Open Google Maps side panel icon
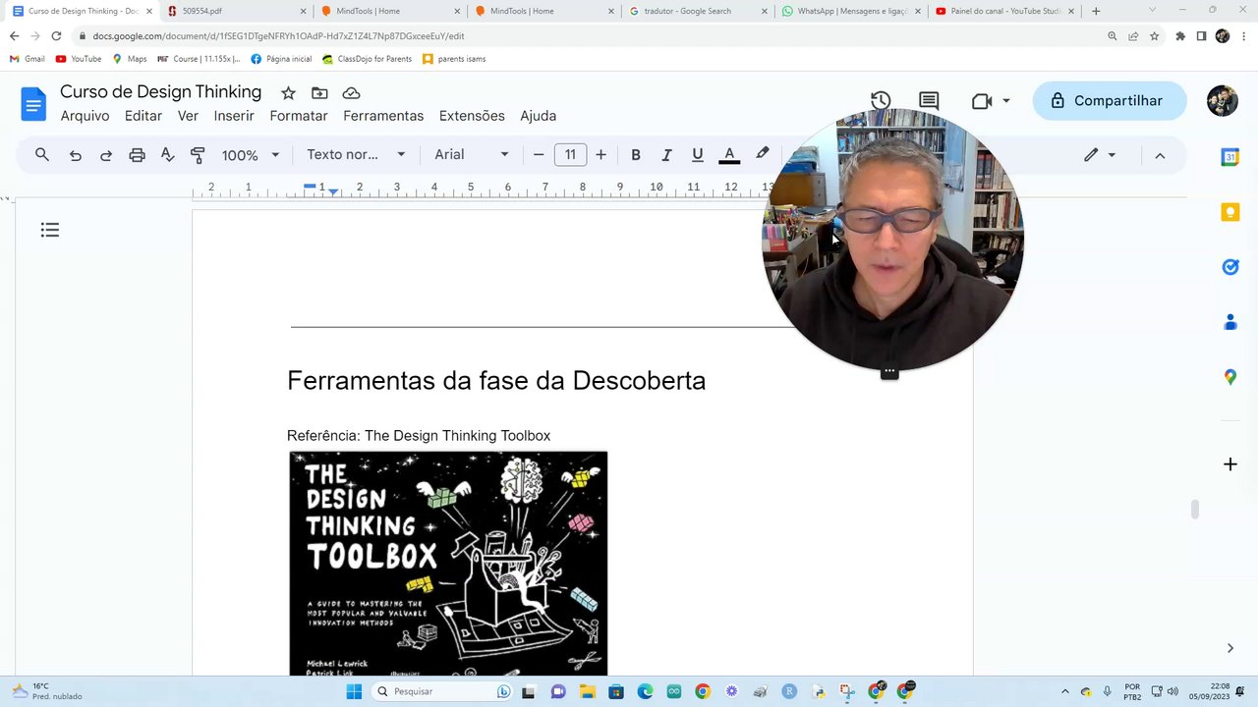The height and width of the screenshot is (707, 1258). pos(1230,377)
